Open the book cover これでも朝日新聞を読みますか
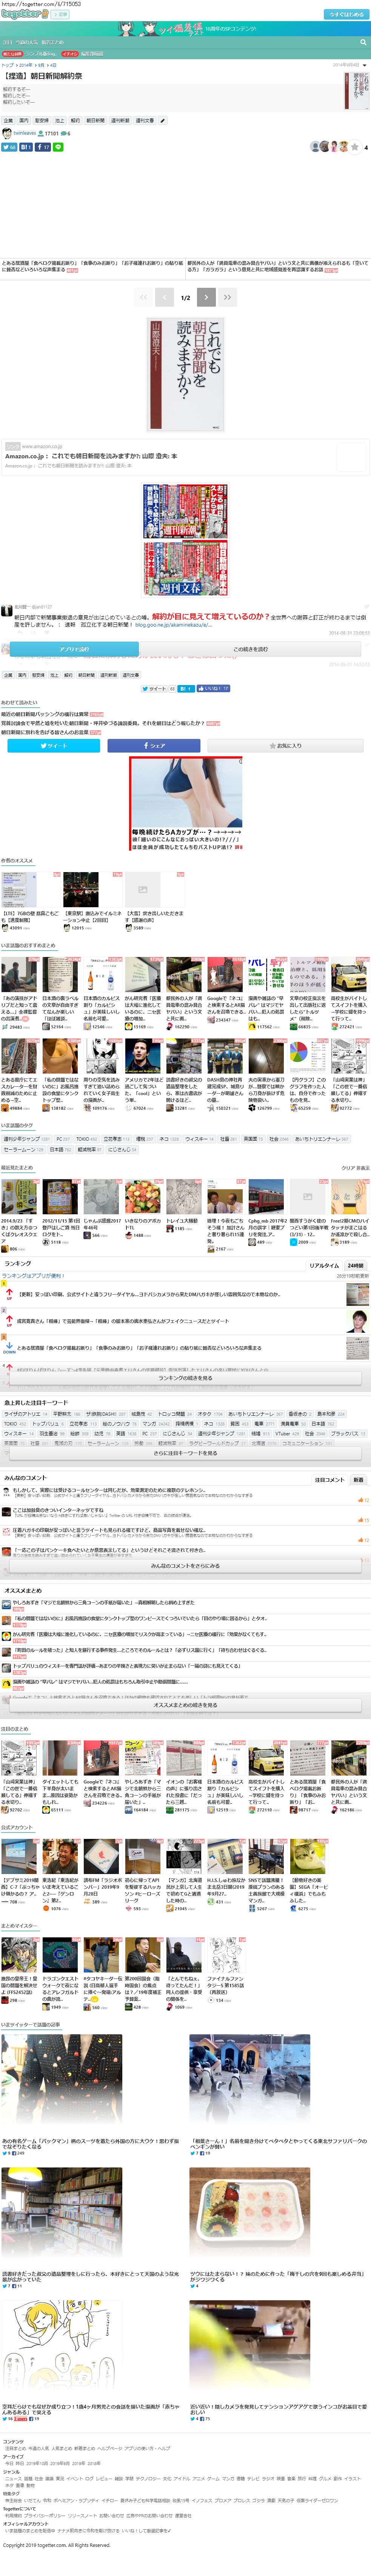371x2576 pixels. coord(185,375)
